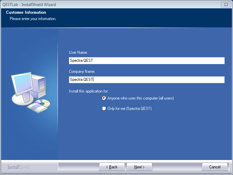Click the software box beside the CD
233x175 pixels.
[33, 108]
